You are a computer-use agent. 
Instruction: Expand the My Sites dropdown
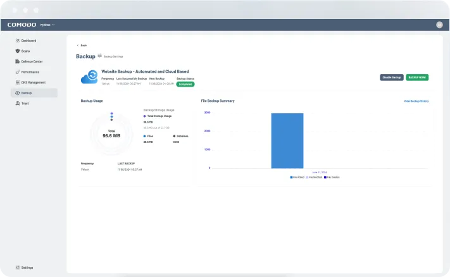[x=47, y=25]
